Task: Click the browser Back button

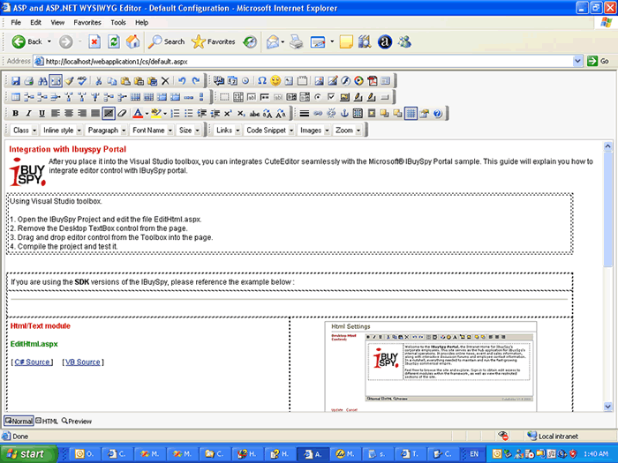Action: tap(26, 41)
